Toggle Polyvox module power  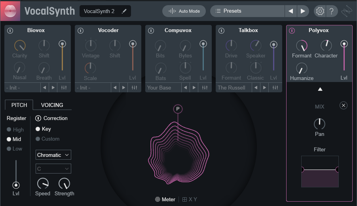(x=292, y=31)
